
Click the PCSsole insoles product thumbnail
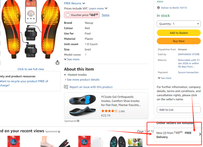[83, 105]
